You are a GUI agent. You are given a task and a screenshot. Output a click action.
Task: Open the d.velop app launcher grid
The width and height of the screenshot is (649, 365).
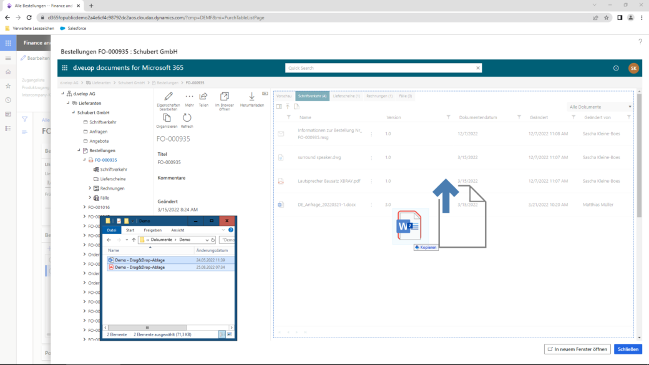coord(64,68)
